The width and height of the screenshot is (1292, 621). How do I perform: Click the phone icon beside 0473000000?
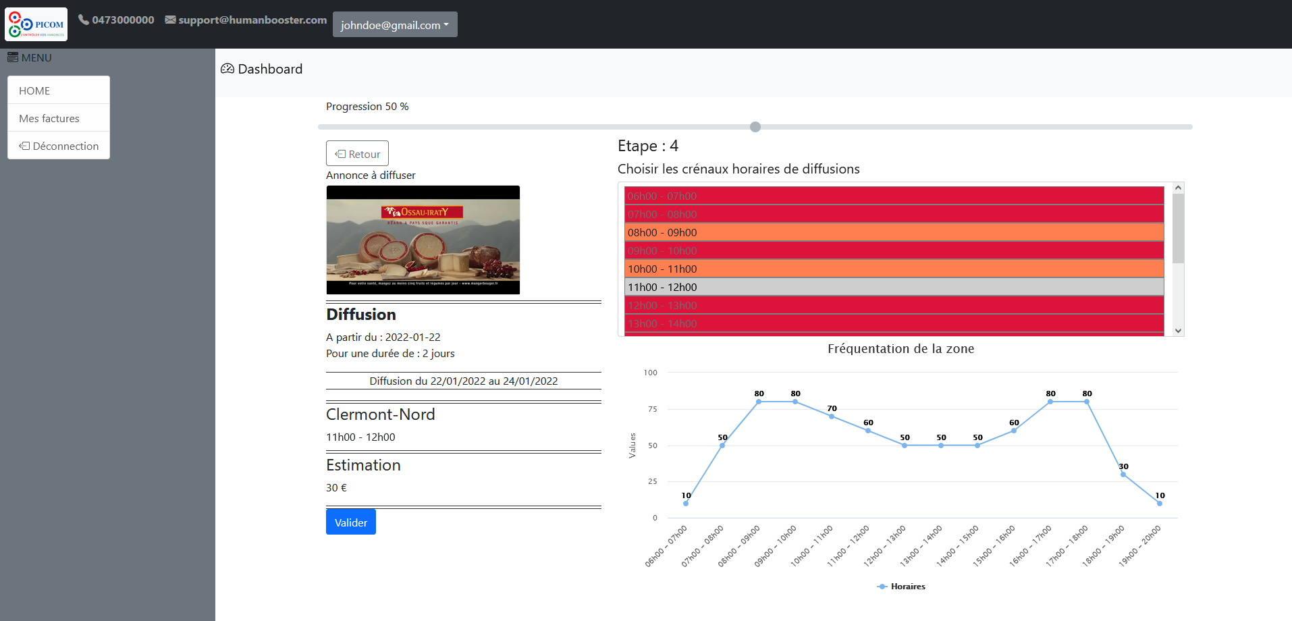click(x=84, y=20)
